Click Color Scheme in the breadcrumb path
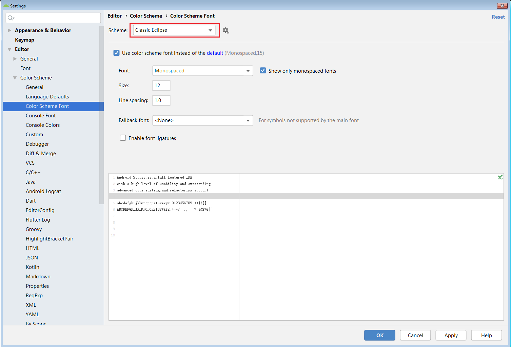The image size is (511, 347). tap(146, 16)
